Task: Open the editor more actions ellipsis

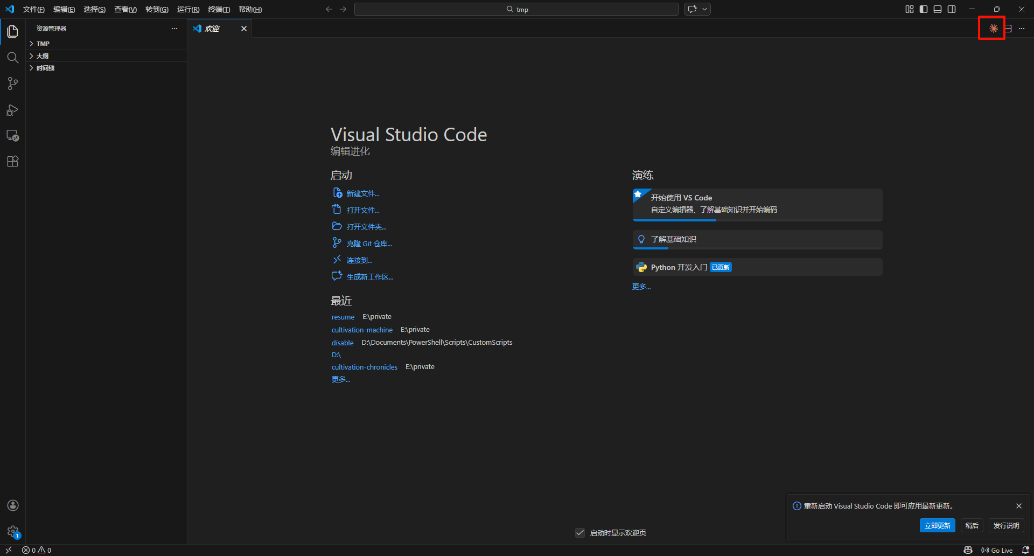Action: [1022, 29]
